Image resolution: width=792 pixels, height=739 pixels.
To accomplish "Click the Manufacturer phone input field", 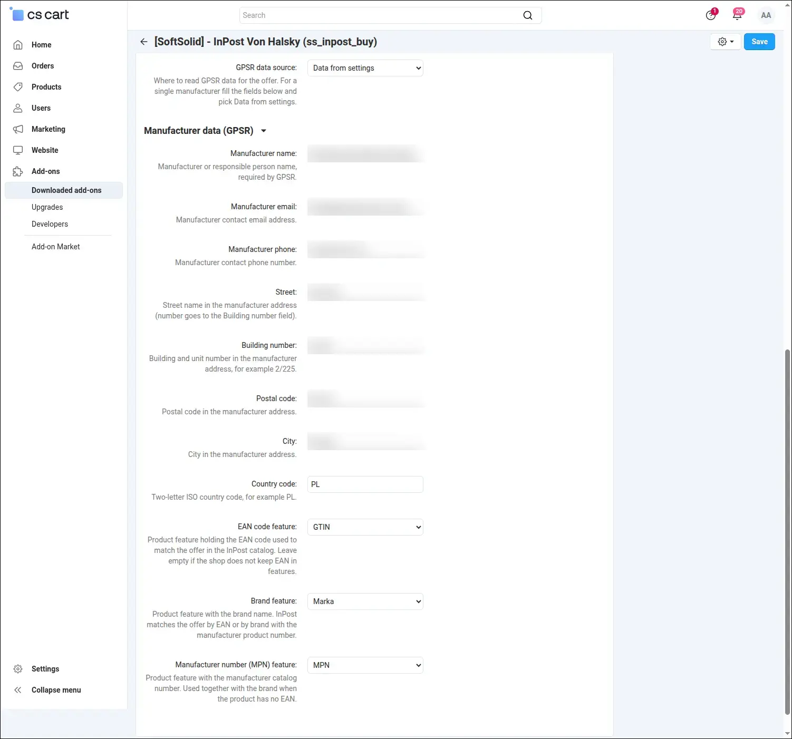I will [365, 250].
